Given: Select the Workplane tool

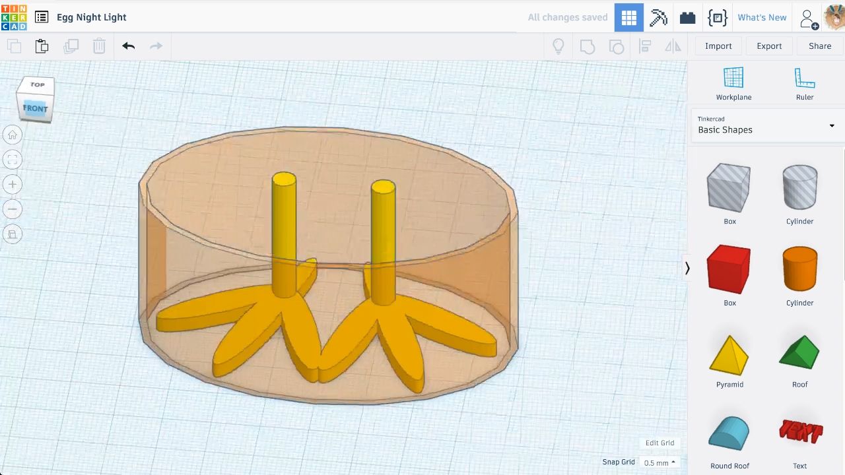Looking at the screenshot, I should click(x=733, y=84).
